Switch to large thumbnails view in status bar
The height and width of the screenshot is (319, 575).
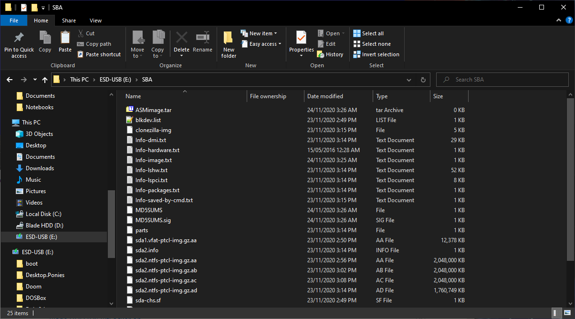pyautogui.click(x=567, y=313)
